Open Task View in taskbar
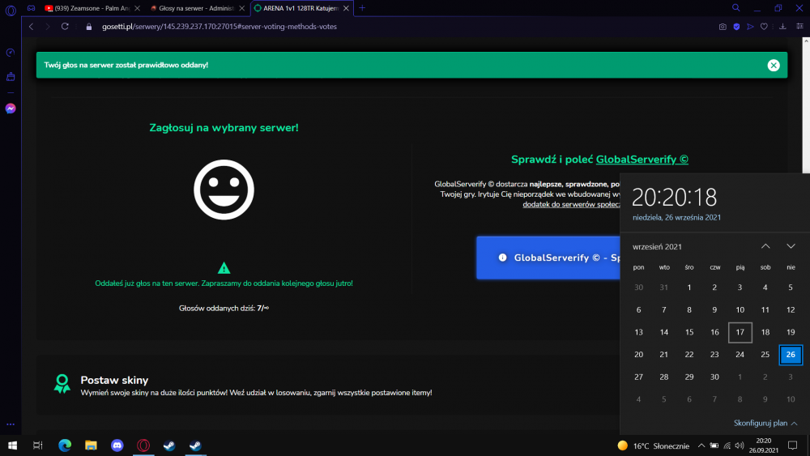Image resolution: width=810 pixels, height=456 pixels. (x=38, y=445)
